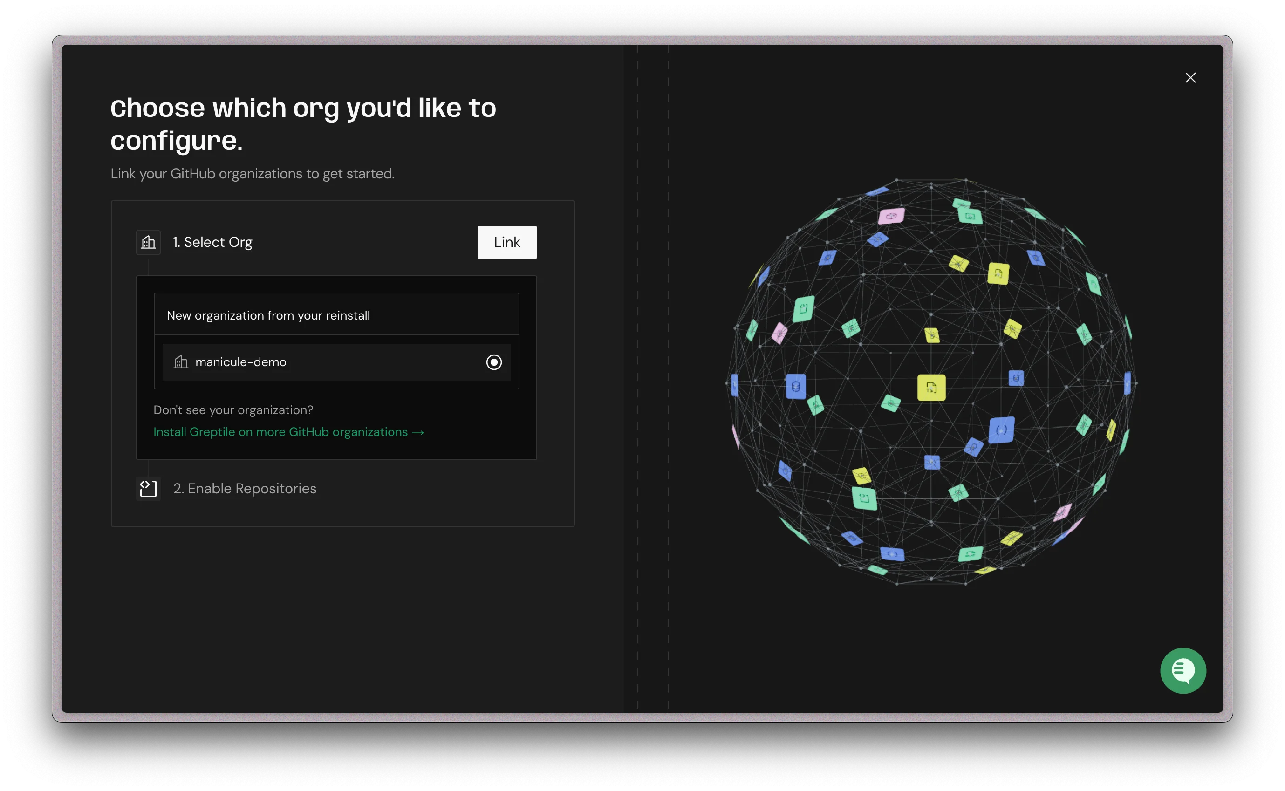The image size is (1285, 791).
Task: Click the building icon beside Select Org
Action: coord(149,242)
